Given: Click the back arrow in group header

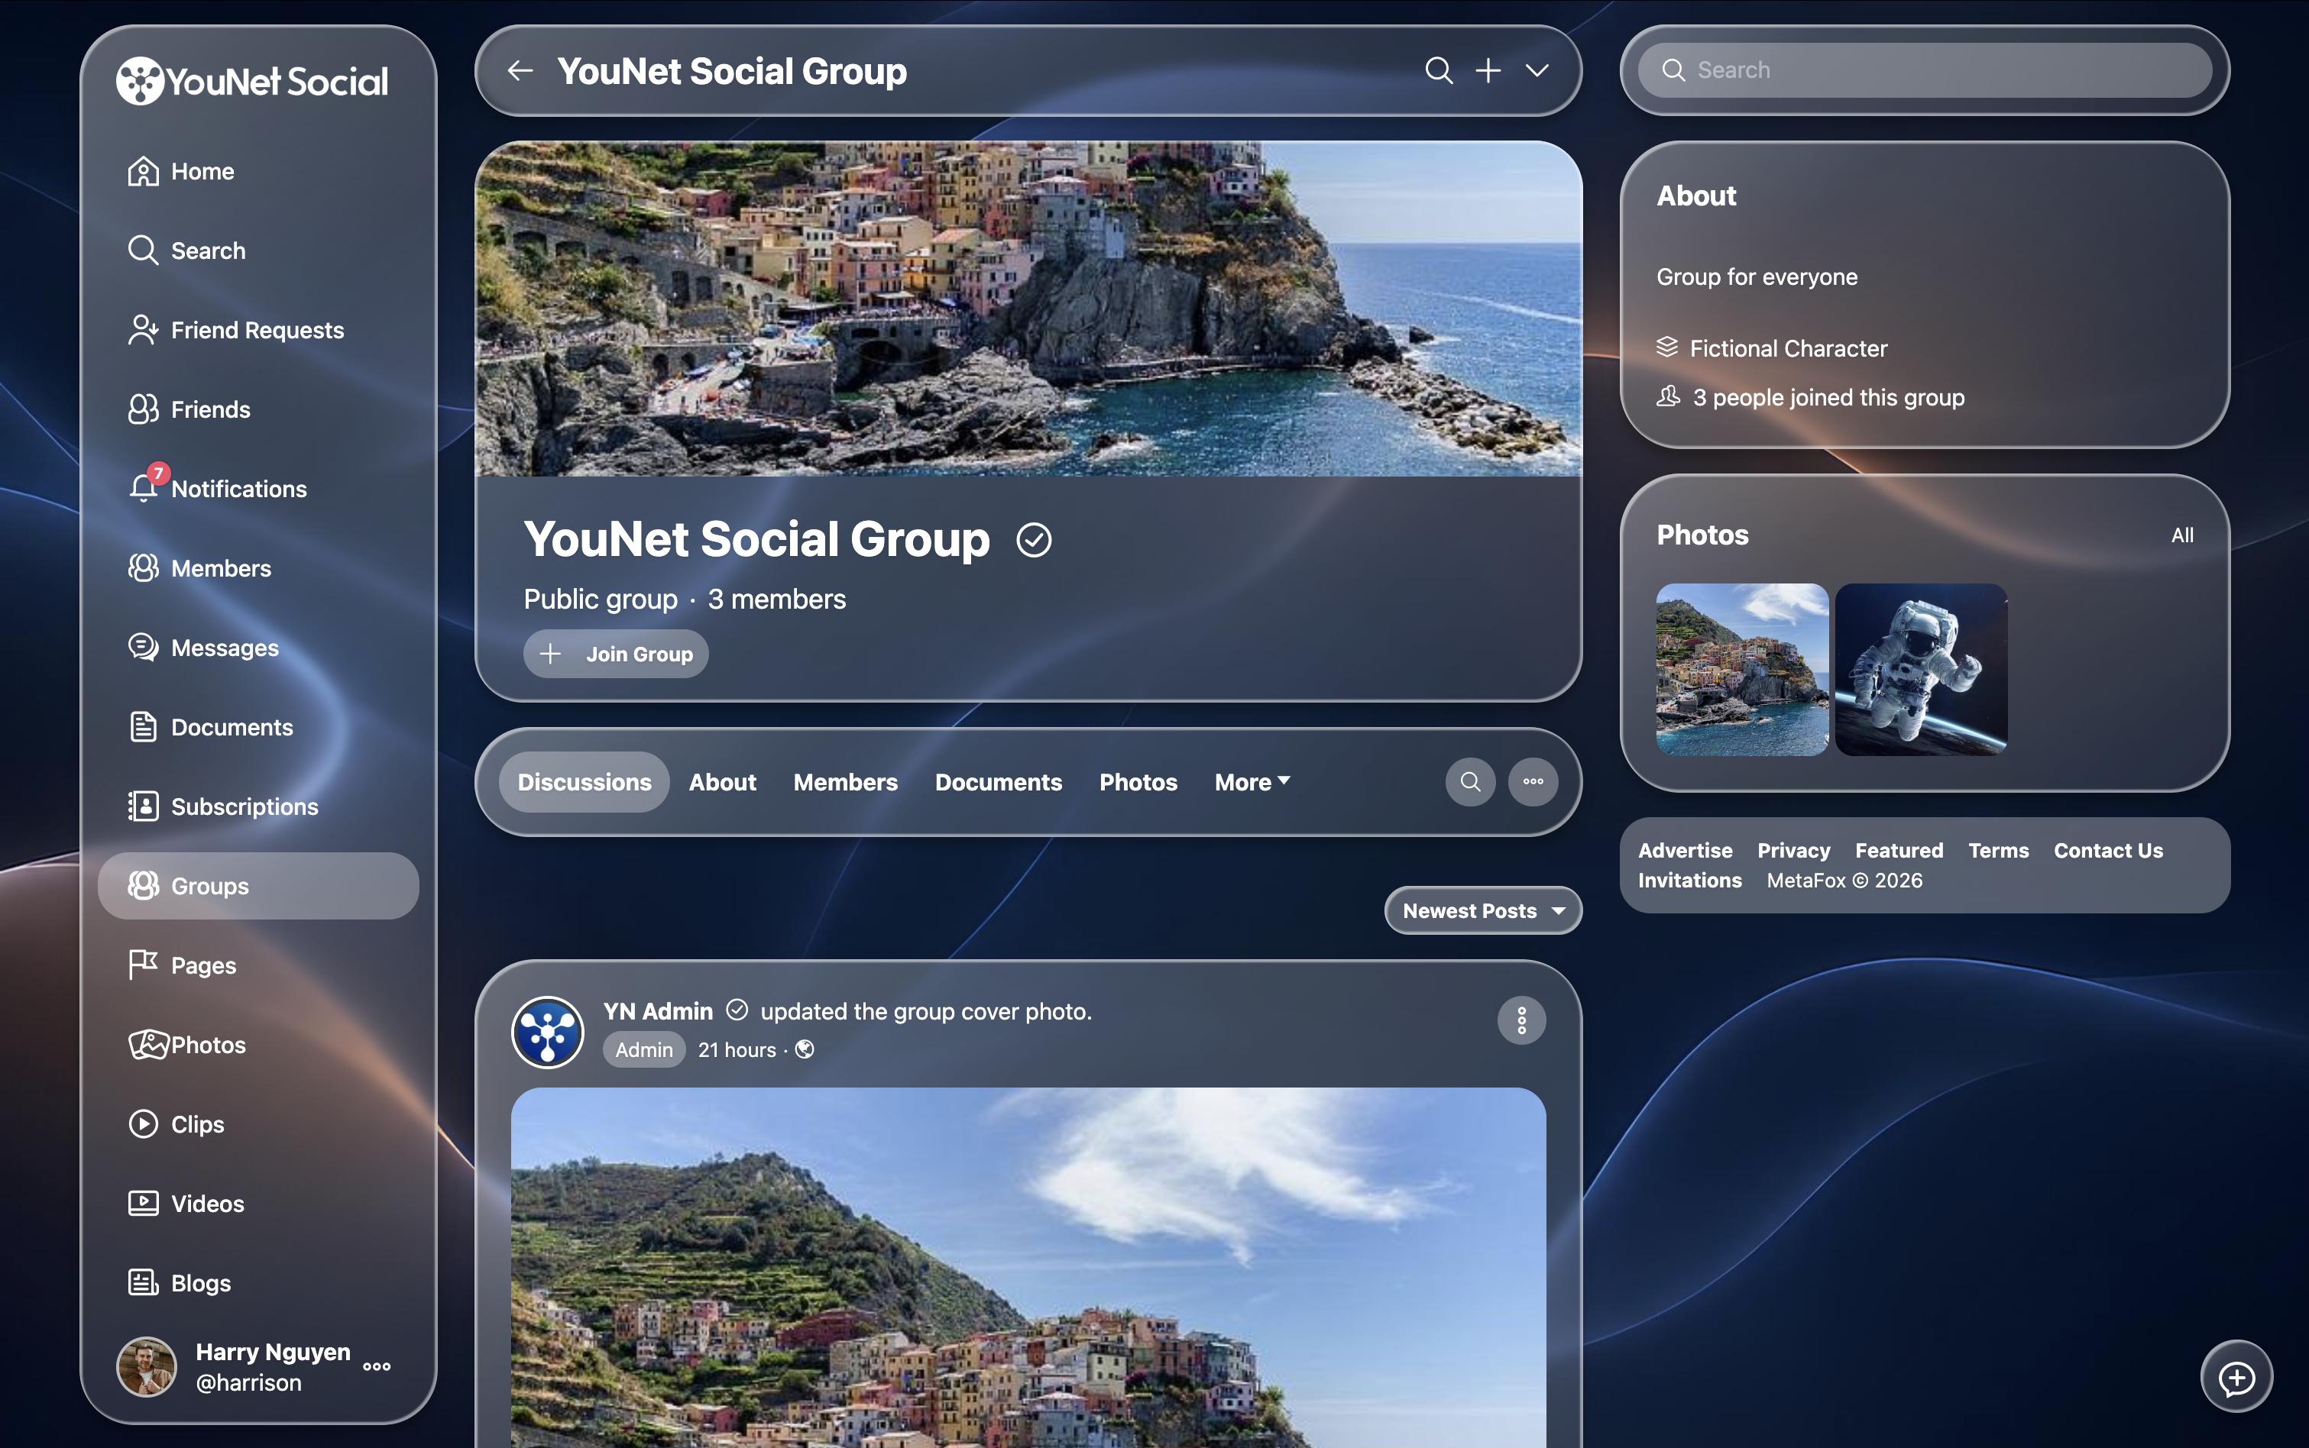Looking at the screenshot, I should click(520, 71).
